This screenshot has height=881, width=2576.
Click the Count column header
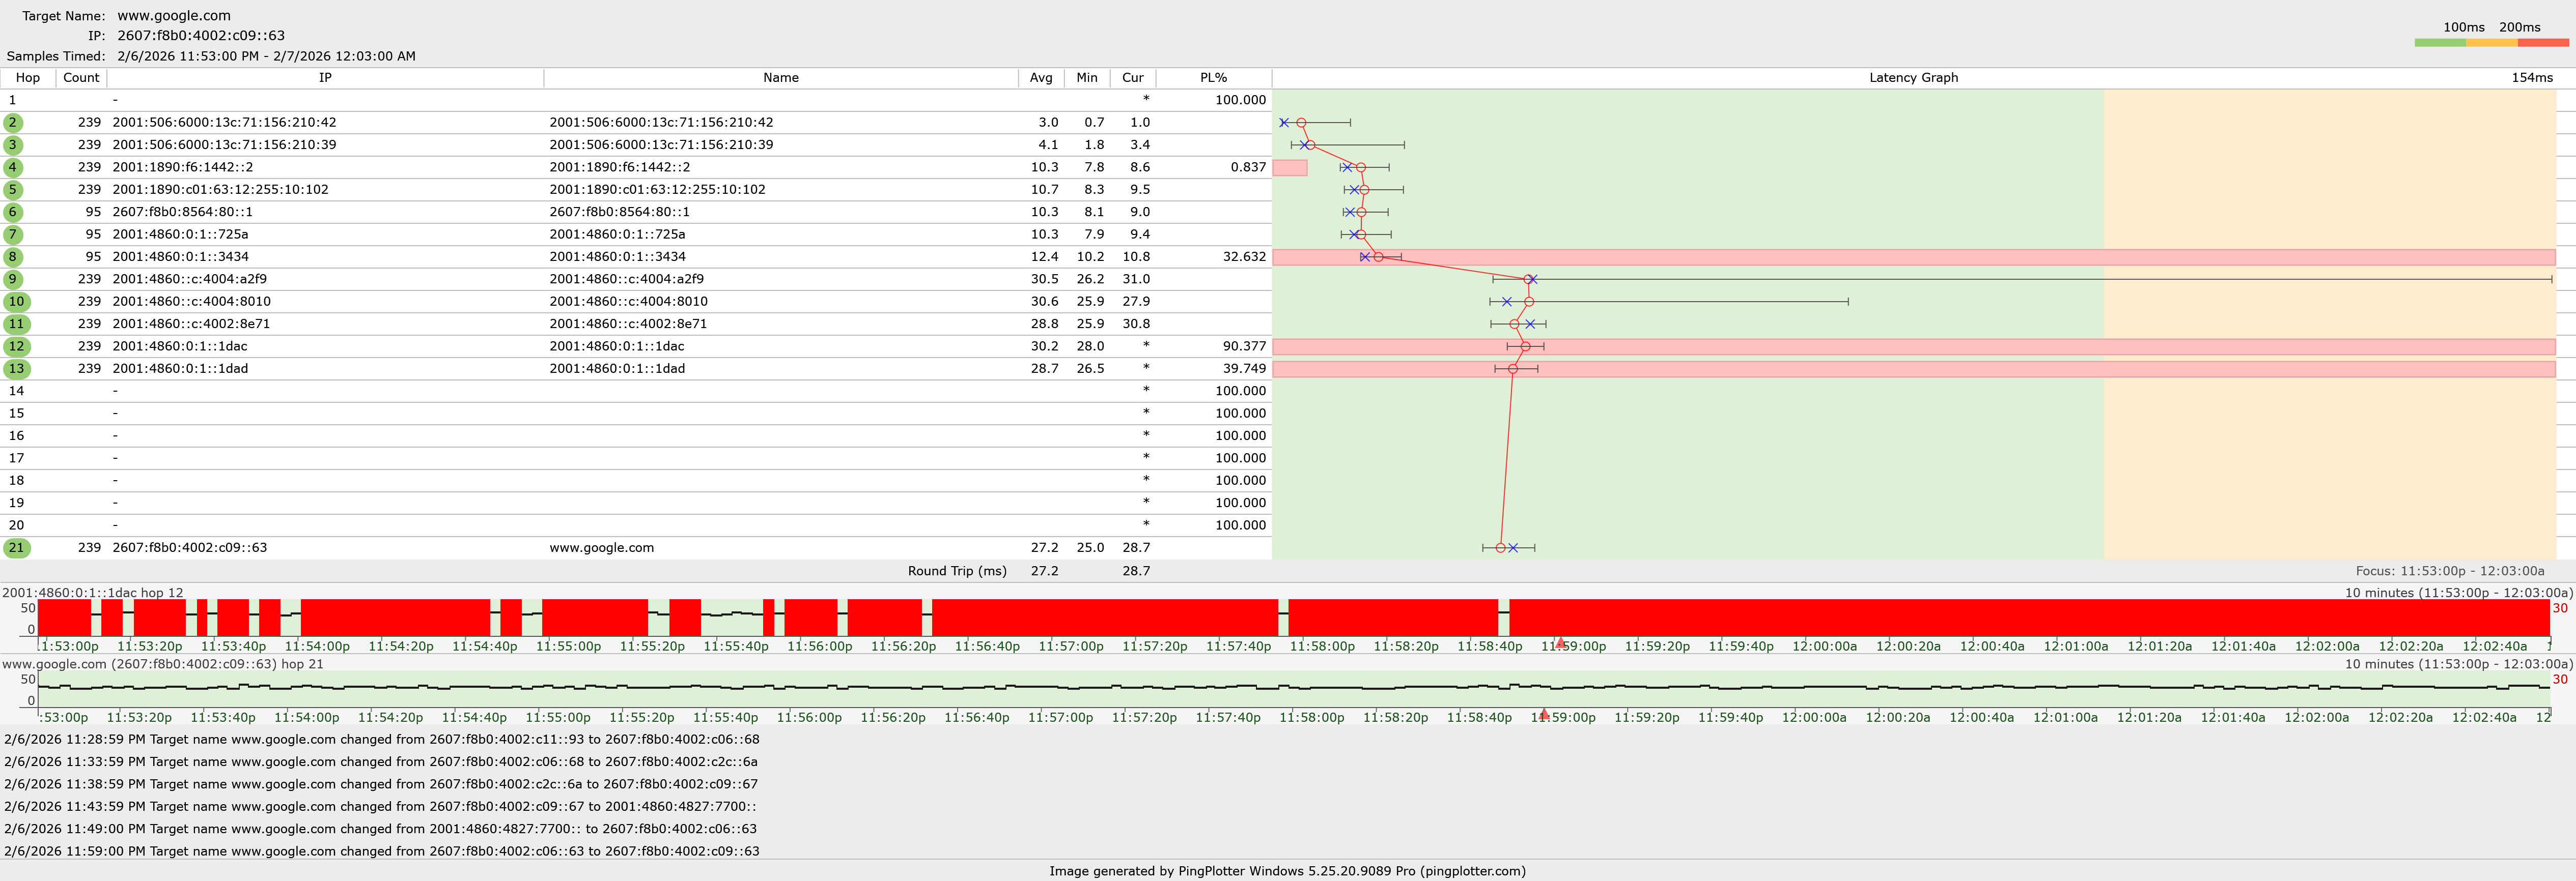click(x=81, y=78)
